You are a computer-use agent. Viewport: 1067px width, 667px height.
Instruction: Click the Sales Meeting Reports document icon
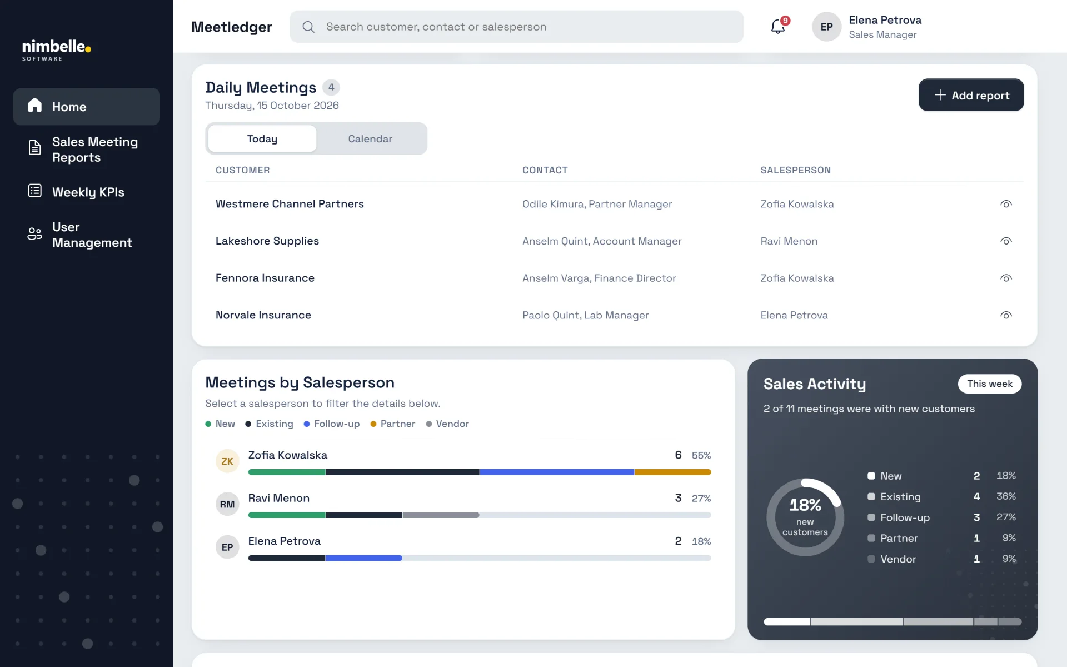pos(35,148)
